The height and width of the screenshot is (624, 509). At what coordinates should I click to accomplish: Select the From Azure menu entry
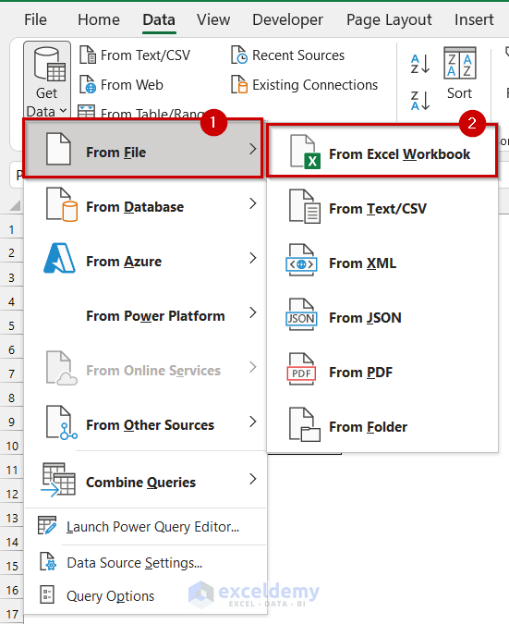point(145,261)
